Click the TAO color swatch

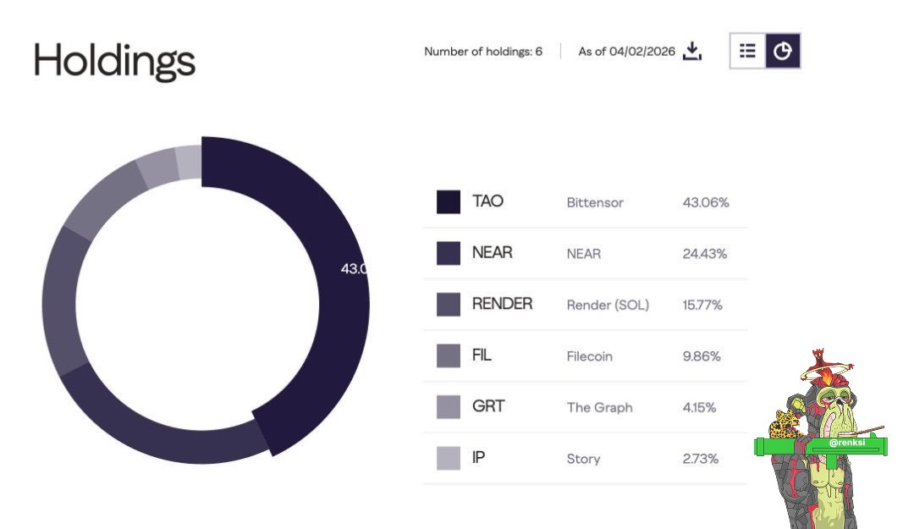[449, 202]
